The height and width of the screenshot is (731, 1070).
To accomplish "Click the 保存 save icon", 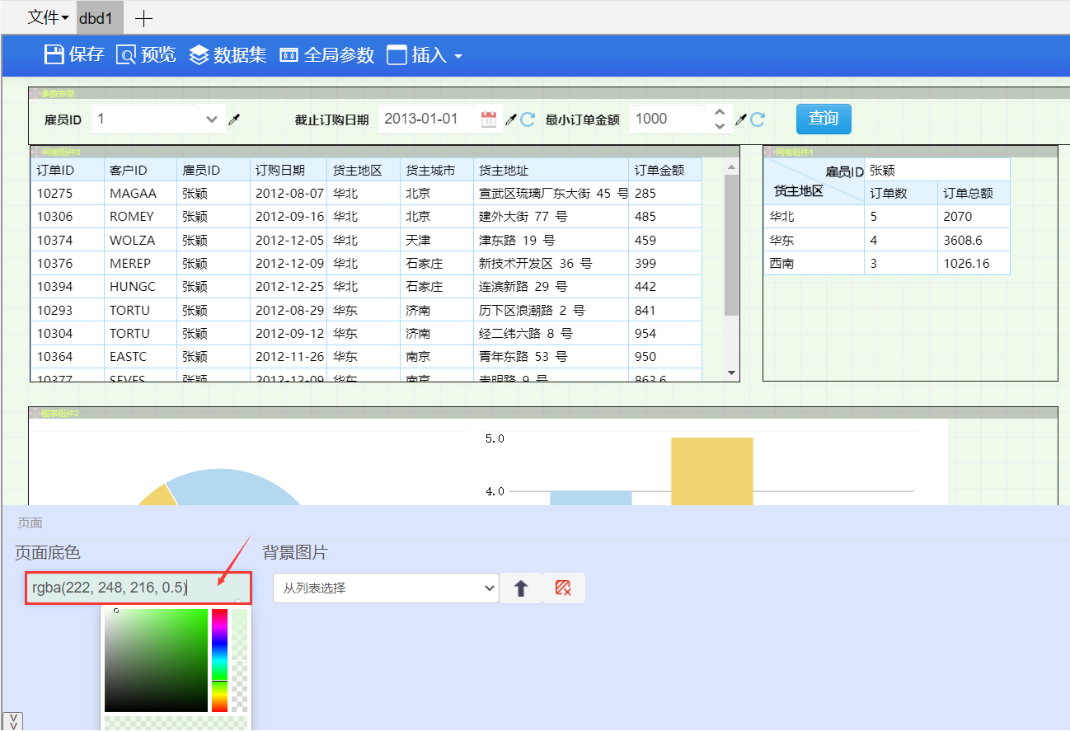I will click(x=54, y=55).
